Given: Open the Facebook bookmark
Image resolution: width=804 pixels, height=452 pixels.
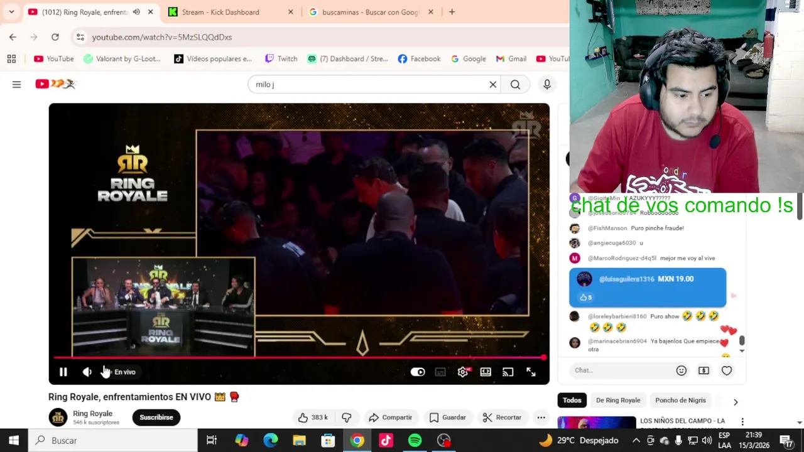Looking at the screenshot, I should pyautogui.click(x=419, y=59).
